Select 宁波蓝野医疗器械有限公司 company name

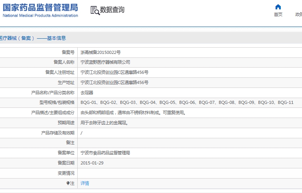pos(106,62)
